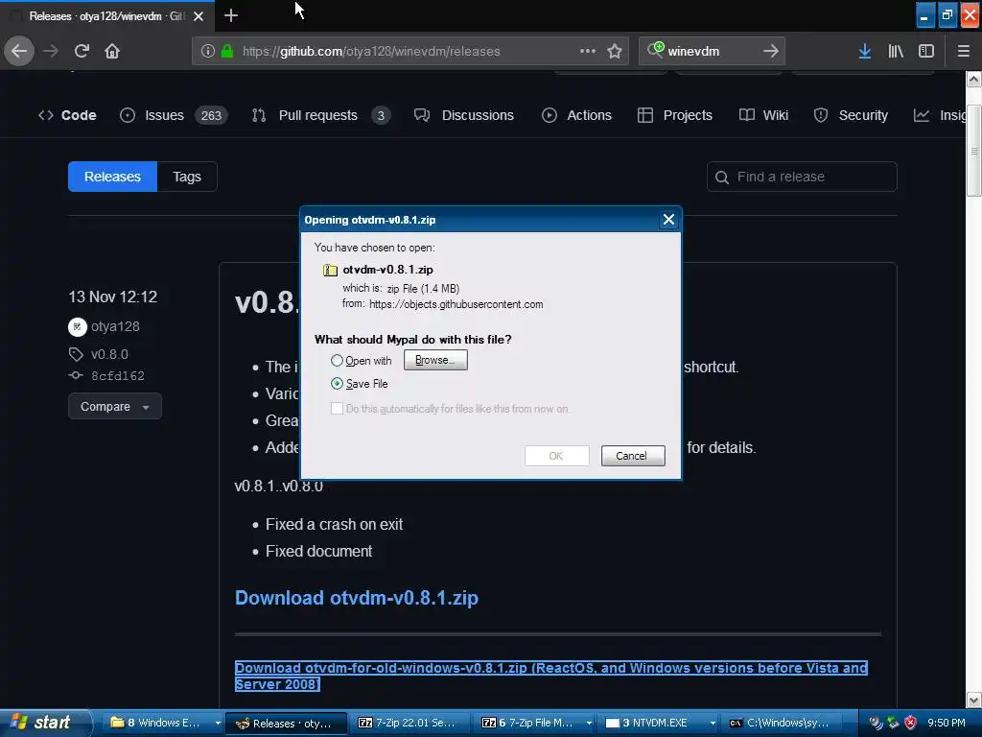982x737 pixels.
Task: Open the Security tab
Action: tap(851, 115)
